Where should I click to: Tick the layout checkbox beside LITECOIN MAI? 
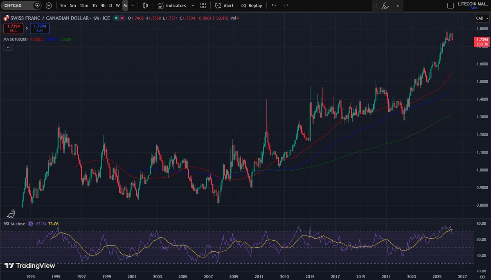[x=450, y=6]
